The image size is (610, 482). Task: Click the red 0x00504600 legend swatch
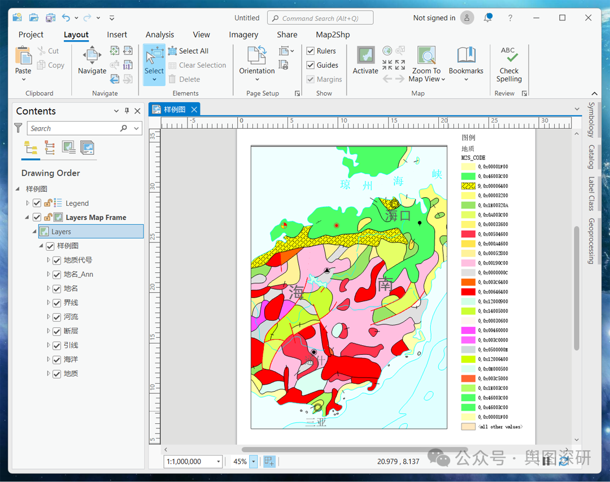pyautogui.click(x=468, y=234)
